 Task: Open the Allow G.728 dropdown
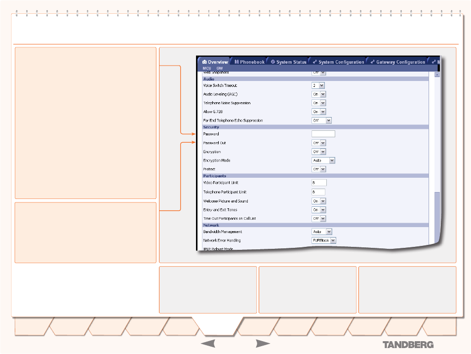(x=319, y=112)
